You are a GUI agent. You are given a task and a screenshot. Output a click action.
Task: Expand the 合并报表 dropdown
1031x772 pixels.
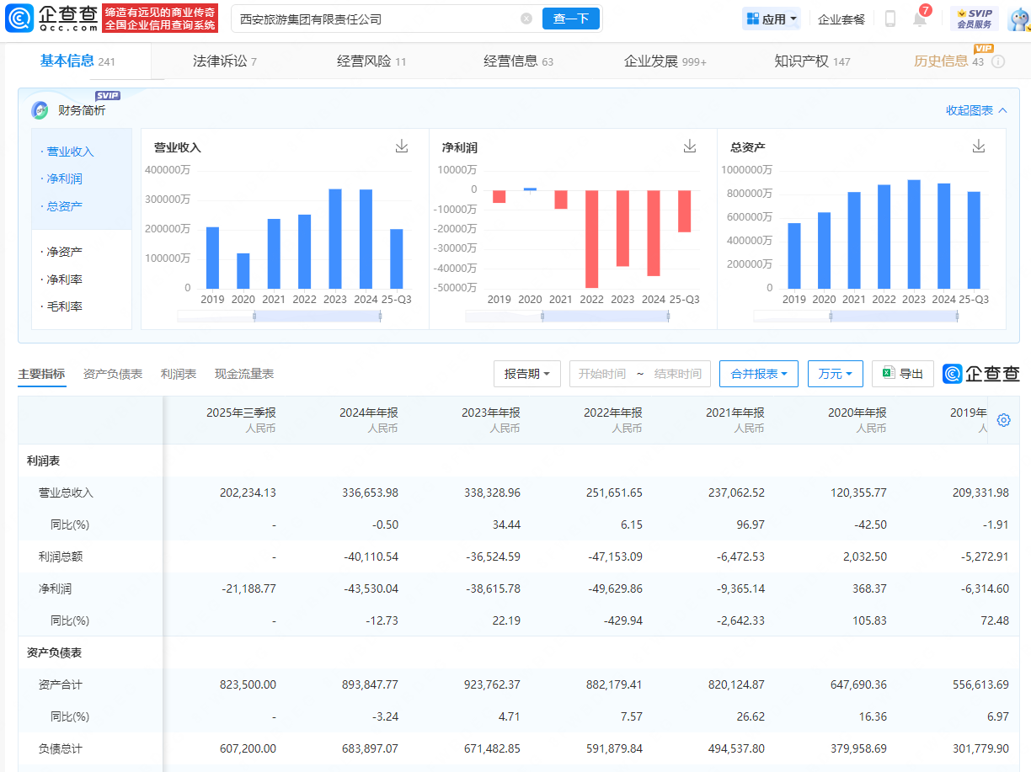(x=759, y=374)
